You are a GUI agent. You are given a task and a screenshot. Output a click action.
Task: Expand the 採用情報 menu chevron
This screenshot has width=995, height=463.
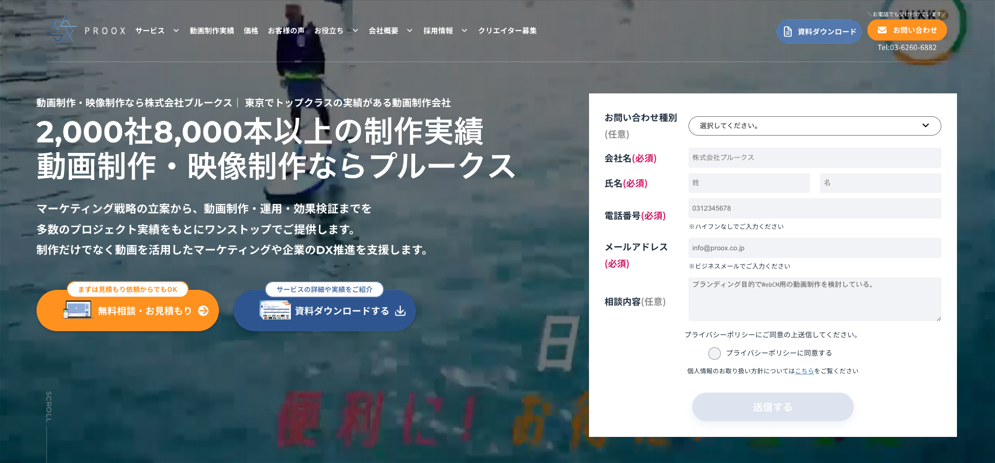[x=464, y=31]
